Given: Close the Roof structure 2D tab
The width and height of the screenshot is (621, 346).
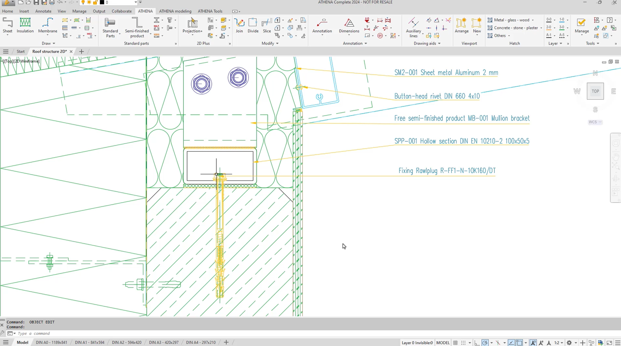Looking at the screenshot, I should coord(71,52).
